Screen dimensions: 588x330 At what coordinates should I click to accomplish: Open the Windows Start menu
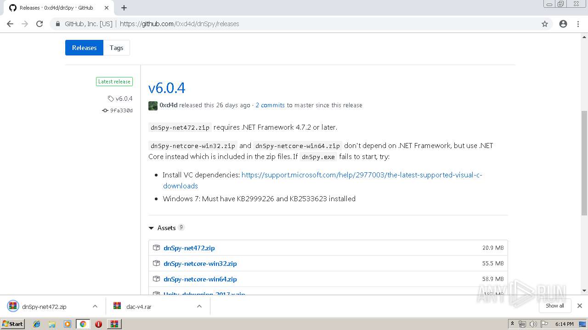(13, 324)
